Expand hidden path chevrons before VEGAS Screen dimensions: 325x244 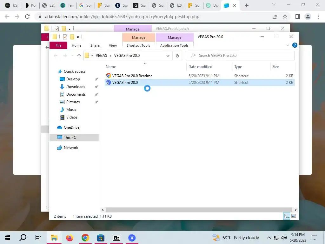point(92,56)
